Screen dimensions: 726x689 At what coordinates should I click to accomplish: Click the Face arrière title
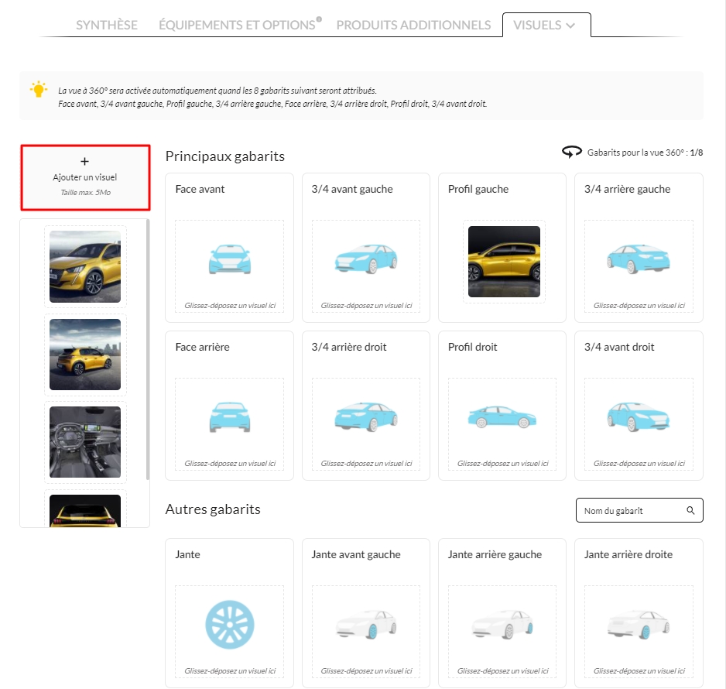pyautogui.click(x=202, y=347)
